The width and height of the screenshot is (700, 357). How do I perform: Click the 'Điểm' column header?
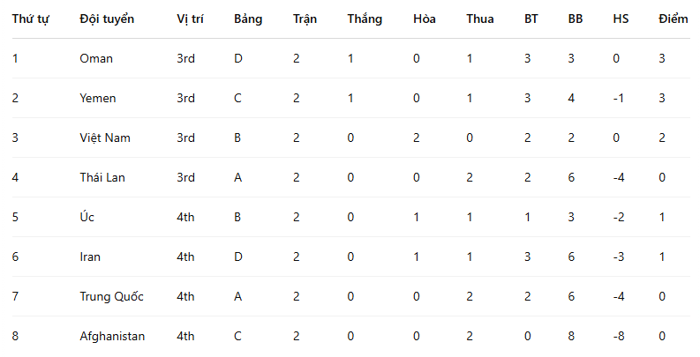(674, 19)
